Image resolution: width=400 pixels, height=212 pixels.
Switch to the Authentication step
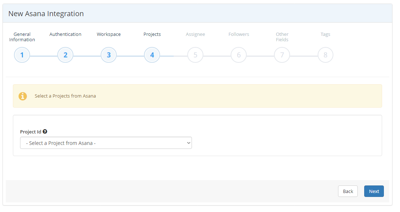(x=65, y=34)
